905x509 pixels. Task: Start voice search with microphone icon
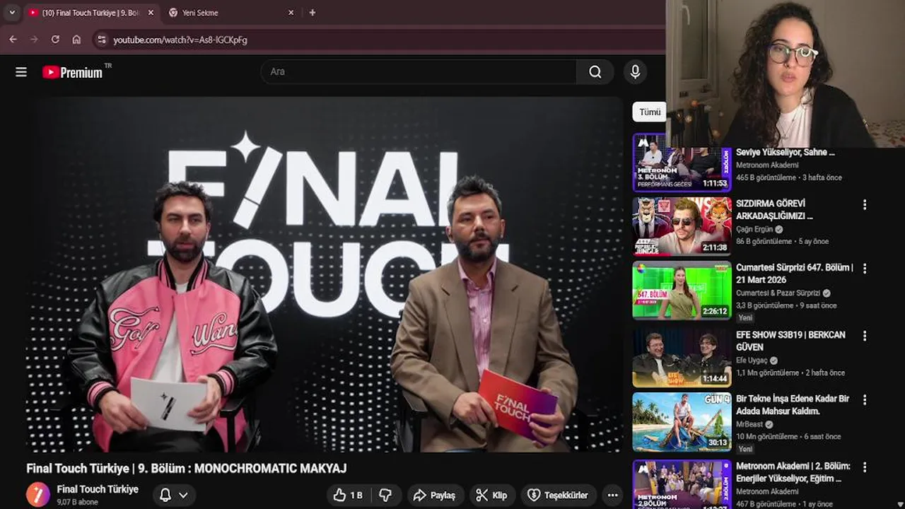pos(635,71)
